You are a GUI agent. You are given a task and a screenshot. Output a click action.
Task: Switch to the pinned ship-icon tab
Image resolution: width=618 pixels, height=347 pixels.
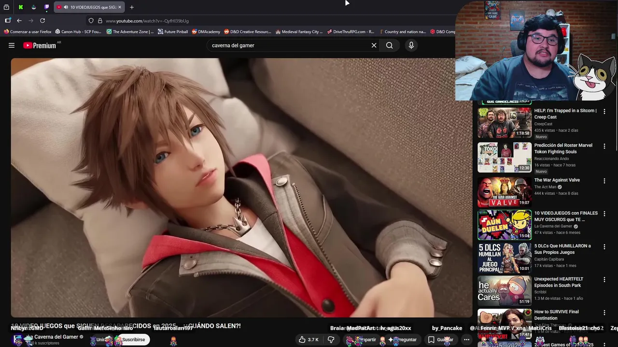coord(34,7)
